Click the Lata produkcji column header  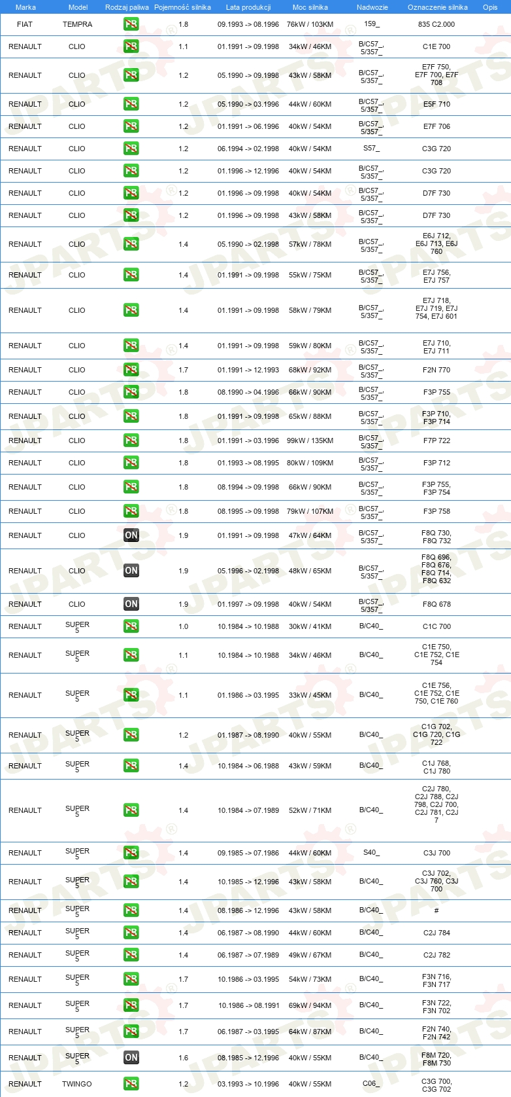(x=248, y=7)
